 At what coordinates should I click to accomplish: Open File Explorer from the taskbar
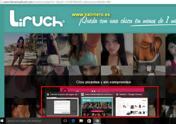(x=81, y=120)
